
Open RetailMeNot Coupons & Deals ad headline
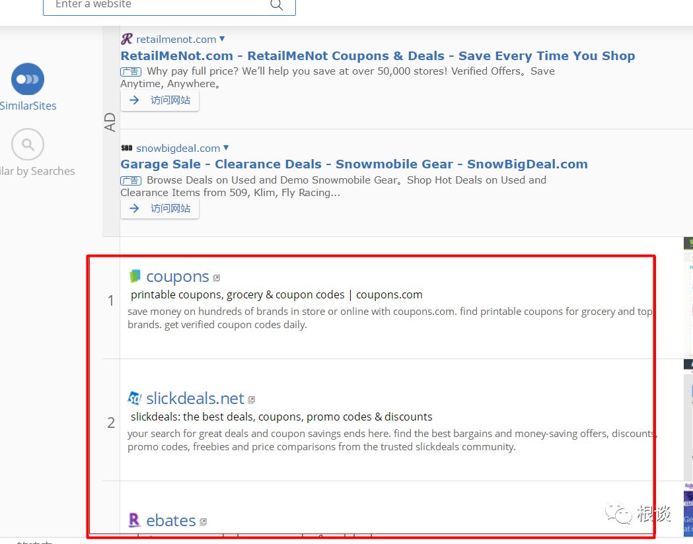[x=378, y=56]
